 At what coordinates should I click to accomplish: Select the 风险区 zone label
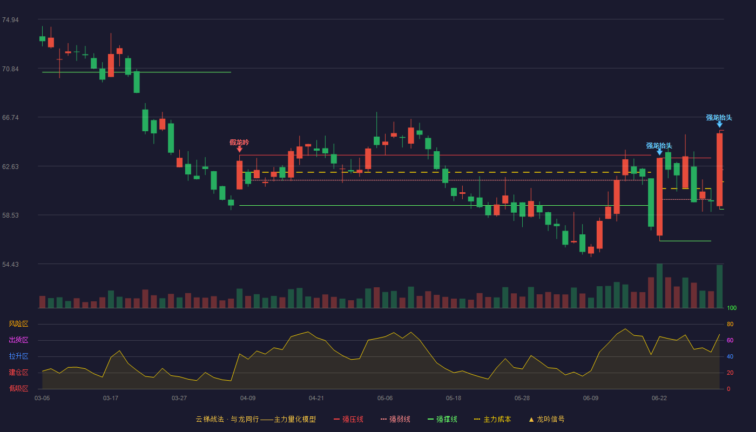pos(18,324)
